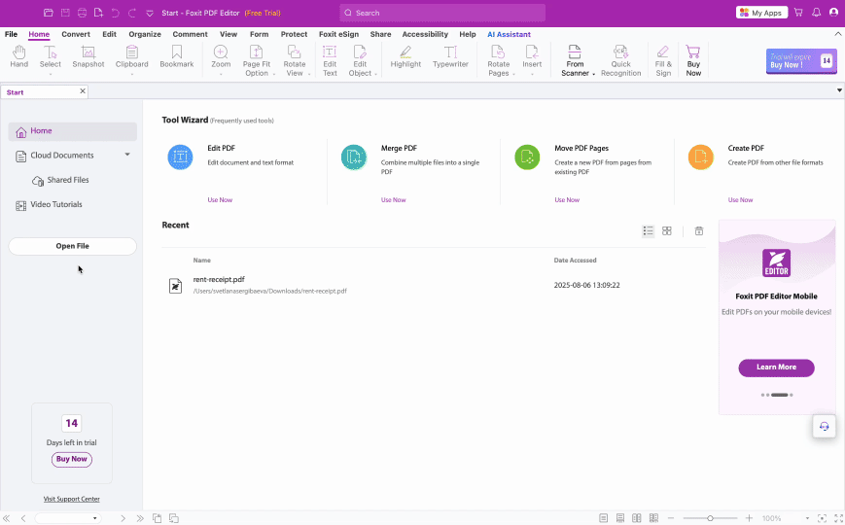Run Quick Recognition OCR

[x=620, y=60]
